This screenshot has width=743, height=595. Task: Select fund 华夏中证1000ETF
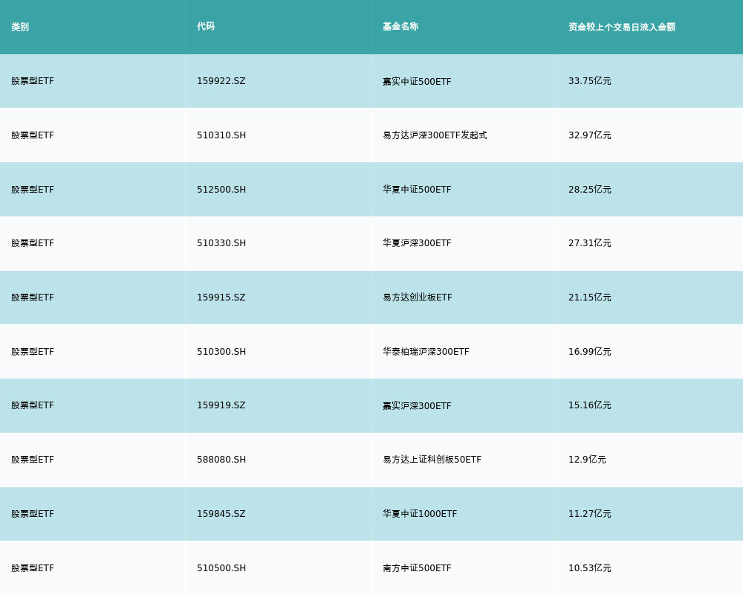click(420, 514)
